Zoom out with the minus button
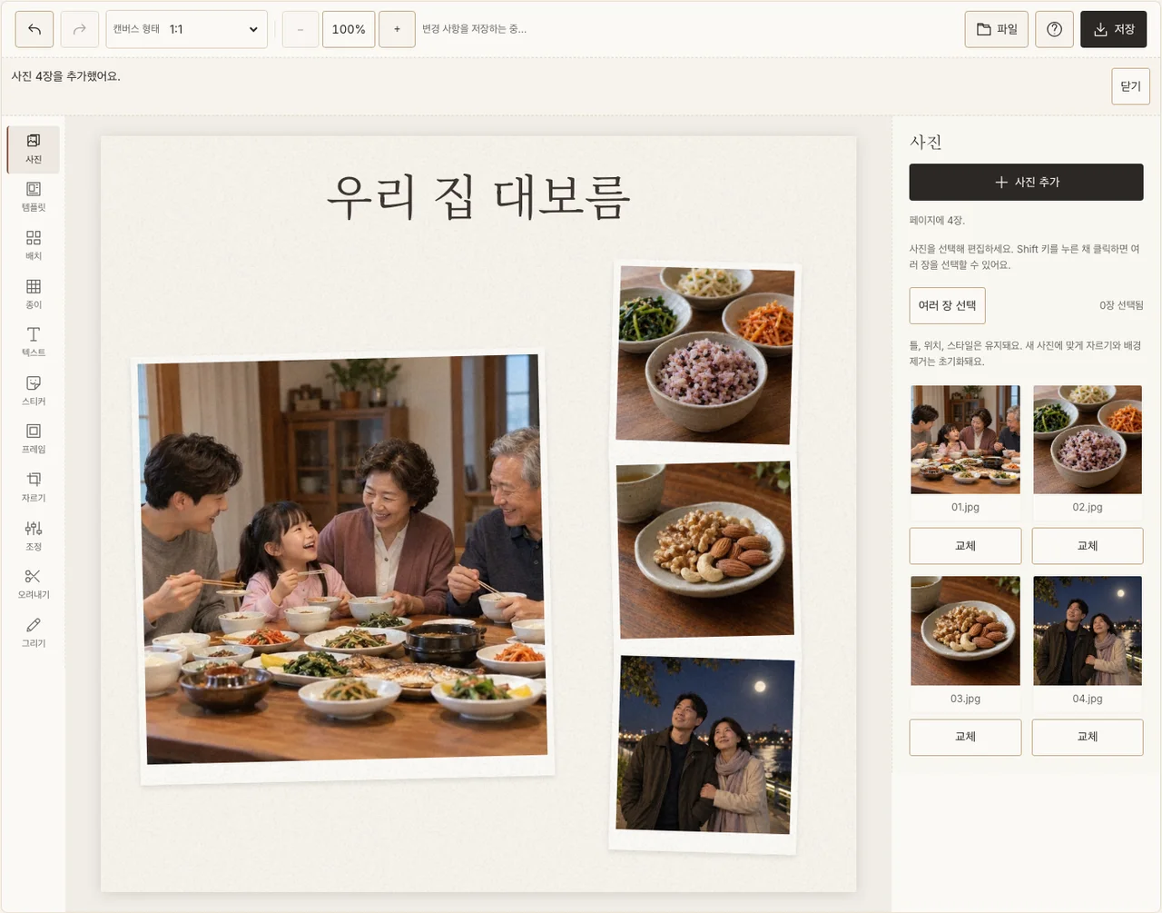1162x913 pixels. point(300,29)
